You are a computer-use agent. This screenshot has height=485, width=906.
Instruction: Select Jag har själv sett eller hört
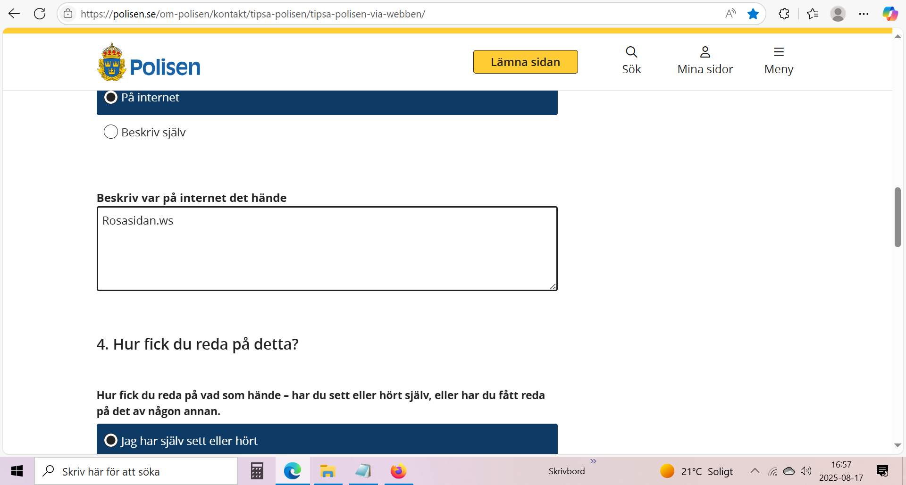pos(111,441)
